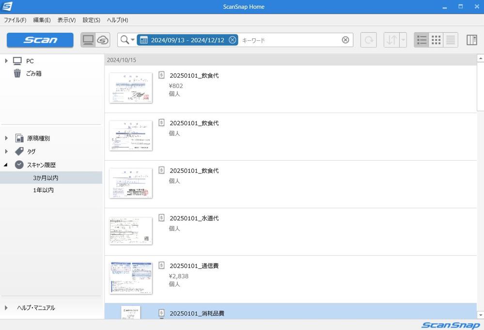Select the PC computer icon

tap(17, 61)
